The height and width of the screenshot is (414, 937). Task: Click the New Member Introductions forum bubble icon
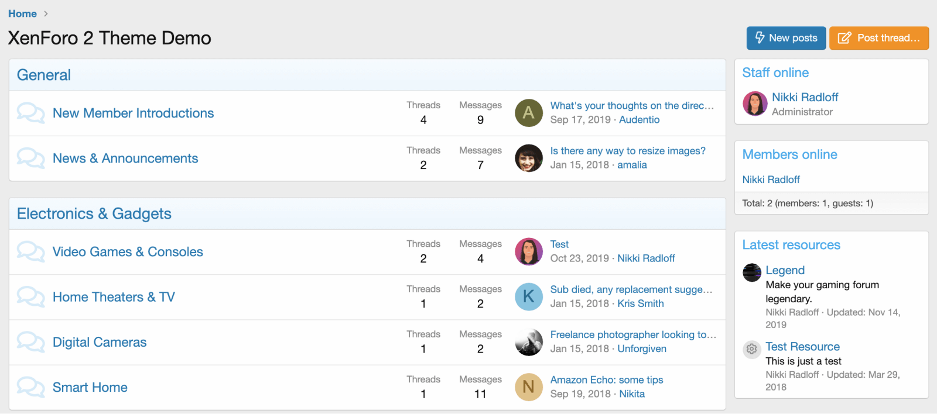point(30,113)
